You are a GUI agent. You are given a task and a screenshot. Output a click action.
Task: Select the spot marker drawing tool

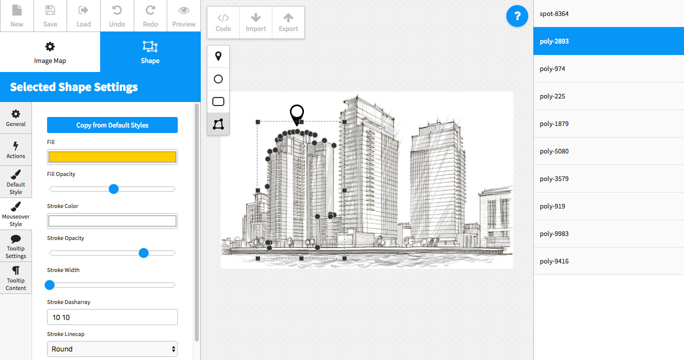218,56
